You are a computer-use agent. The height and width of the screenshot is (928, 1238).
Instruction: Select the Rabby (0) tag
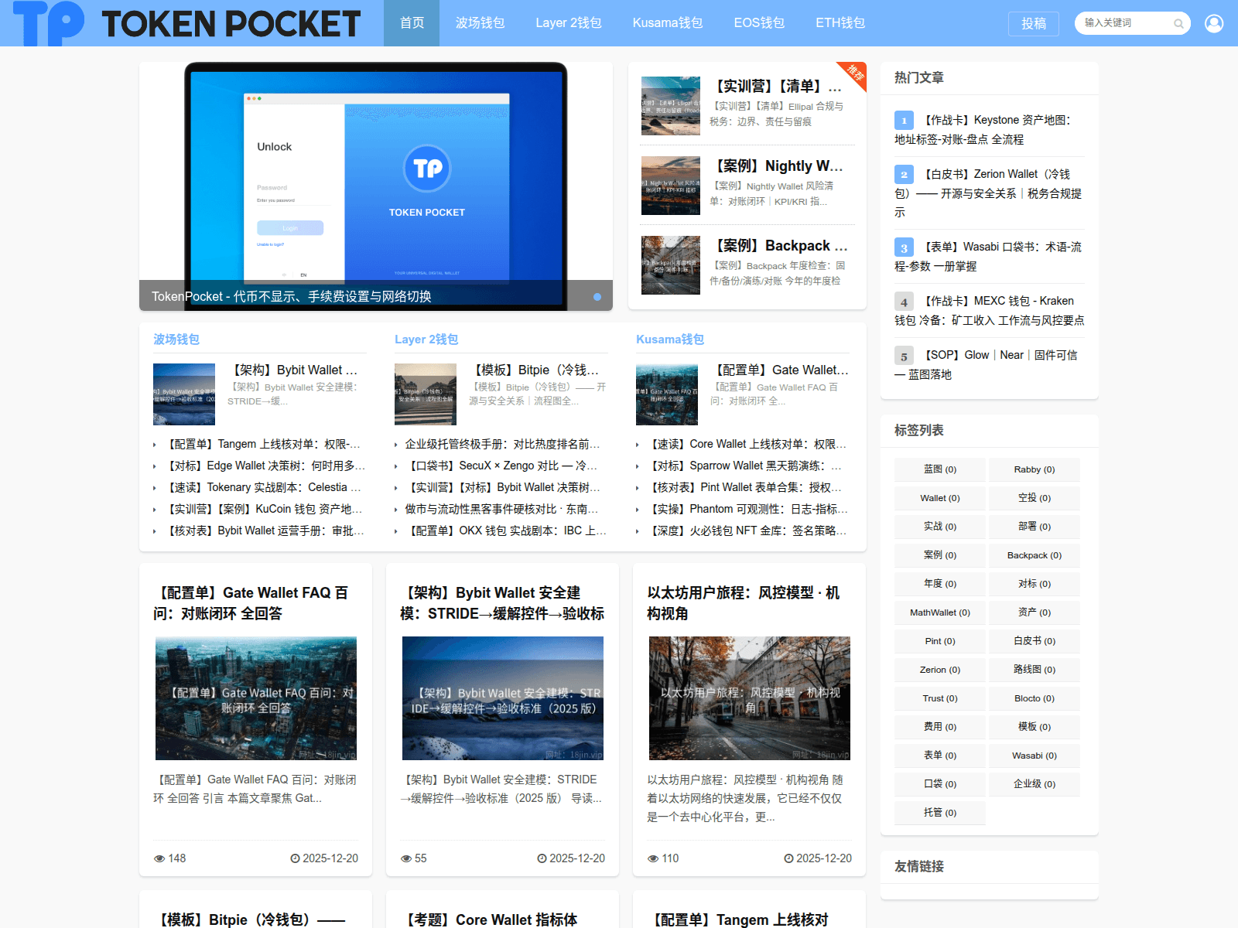[1034, 469]
